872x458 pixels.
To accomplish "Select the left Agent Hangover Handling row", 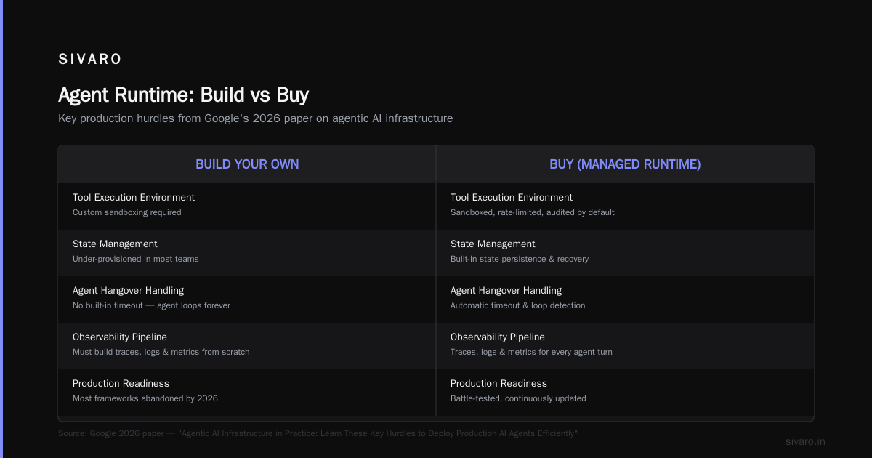I will pyautogui.click(x=247, y=298).
